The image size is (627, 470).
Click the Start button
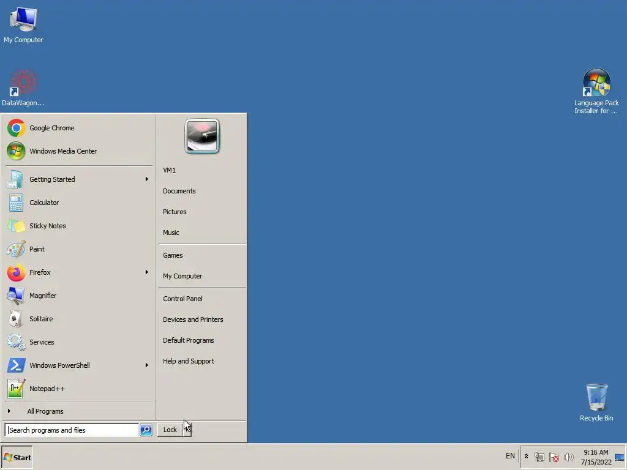pos(17,457)
